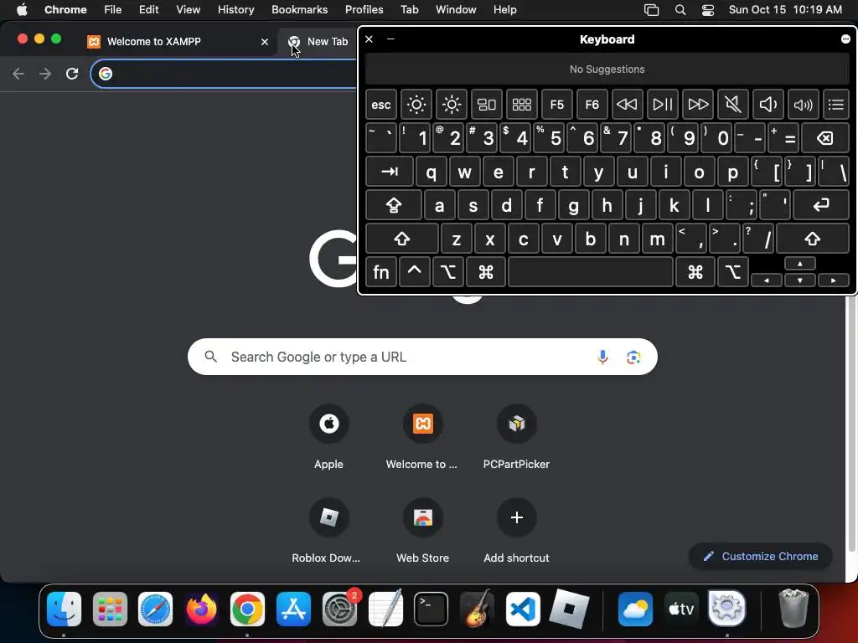Toggle the right shift key
Screen dimensions: 858x643
812,239
